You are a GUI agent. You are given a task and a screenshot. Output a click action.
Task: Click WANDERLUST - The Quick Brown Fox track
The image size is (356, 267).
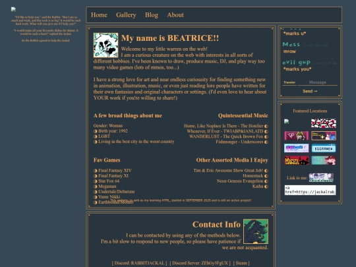coord(229,136)
